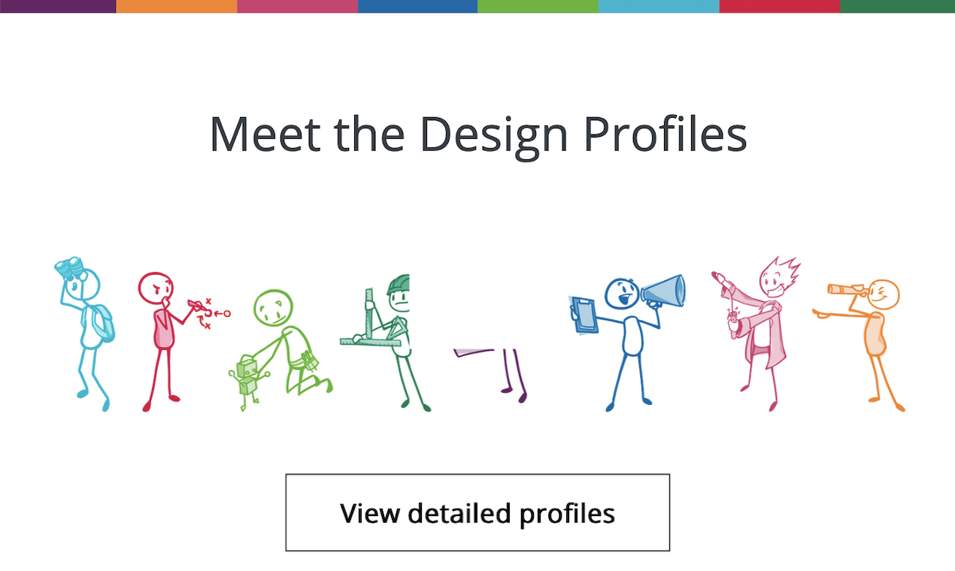Click the dark red stripe at top right
The image size is (955, 571).
pos(778,8)
